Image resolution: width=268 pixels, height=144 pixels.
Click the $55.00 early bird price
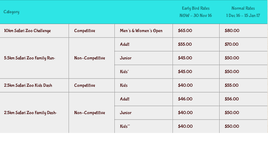tap(185, 44)
